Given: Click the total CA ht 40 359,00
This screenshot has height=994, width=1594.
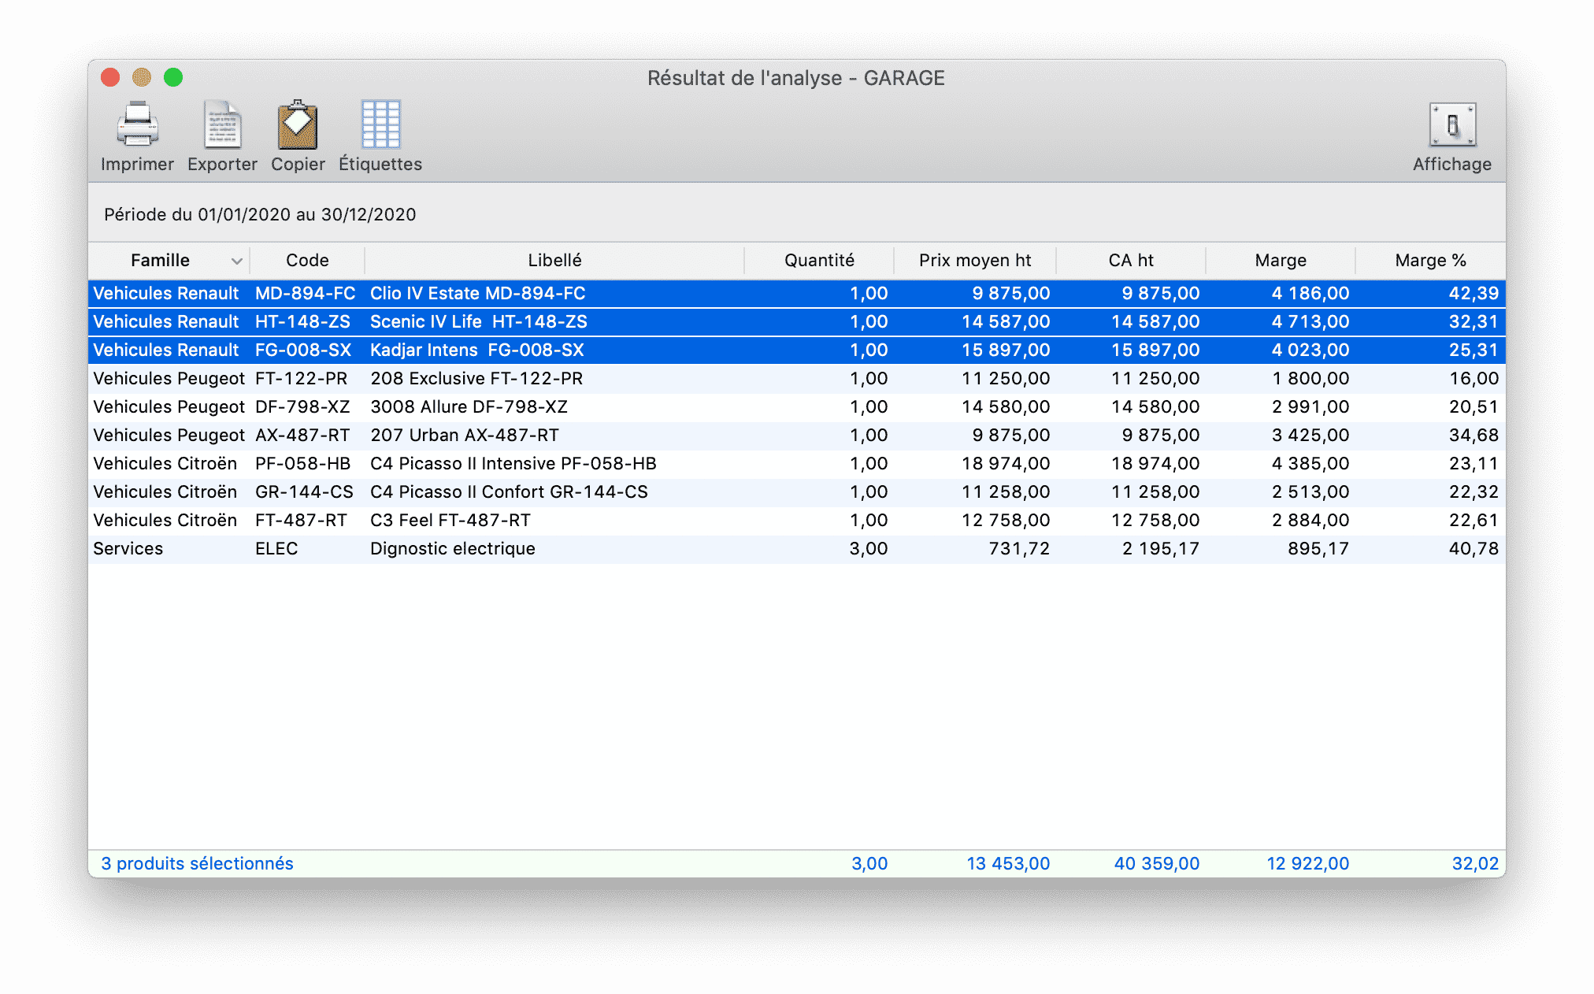Looking at the screenshot, I should coord(1157,863).
